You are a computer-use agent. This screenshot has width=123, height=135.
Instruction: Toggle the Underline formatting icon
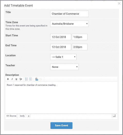(x=16, y=79)
